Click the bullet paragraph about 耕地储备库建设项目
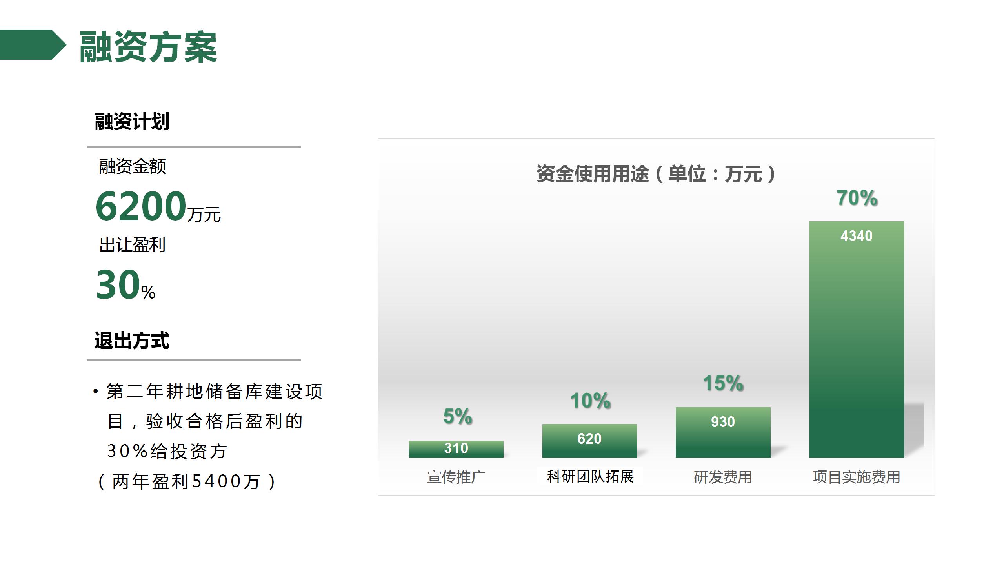The height and width of the screenshot is (565, 1004). pos(208,421)
